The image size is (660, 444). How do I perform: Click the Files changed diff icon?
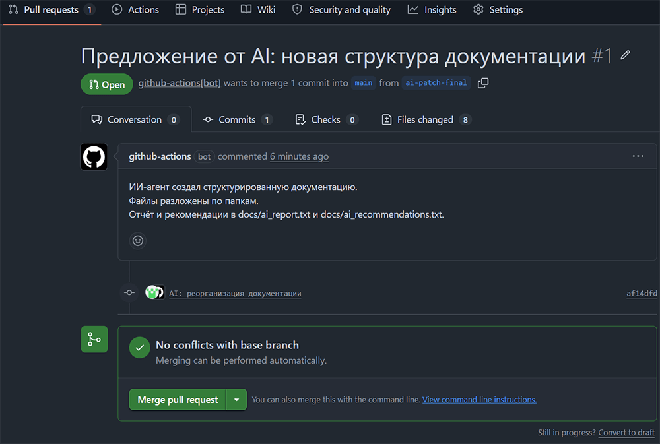[x=386, y=120]
